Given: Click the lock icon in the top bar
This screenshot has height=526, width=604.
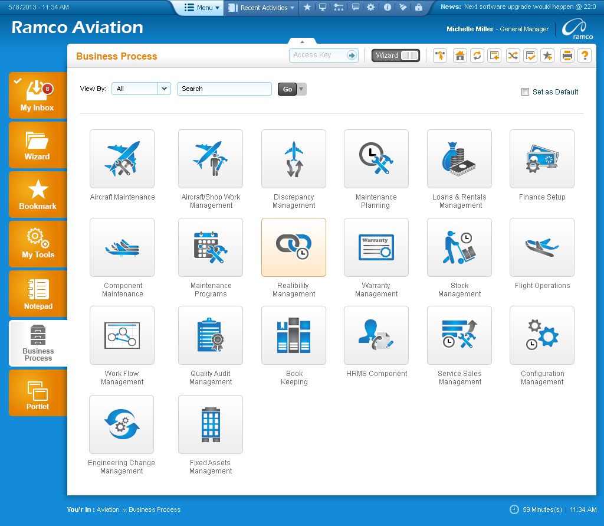Looking at the screenshot, I should coord(419,8).
